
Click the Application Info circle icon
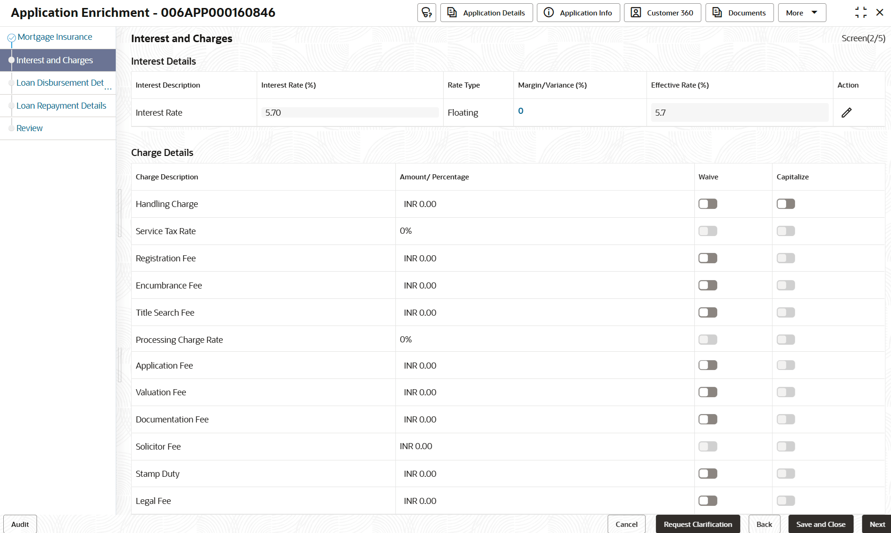549,13
